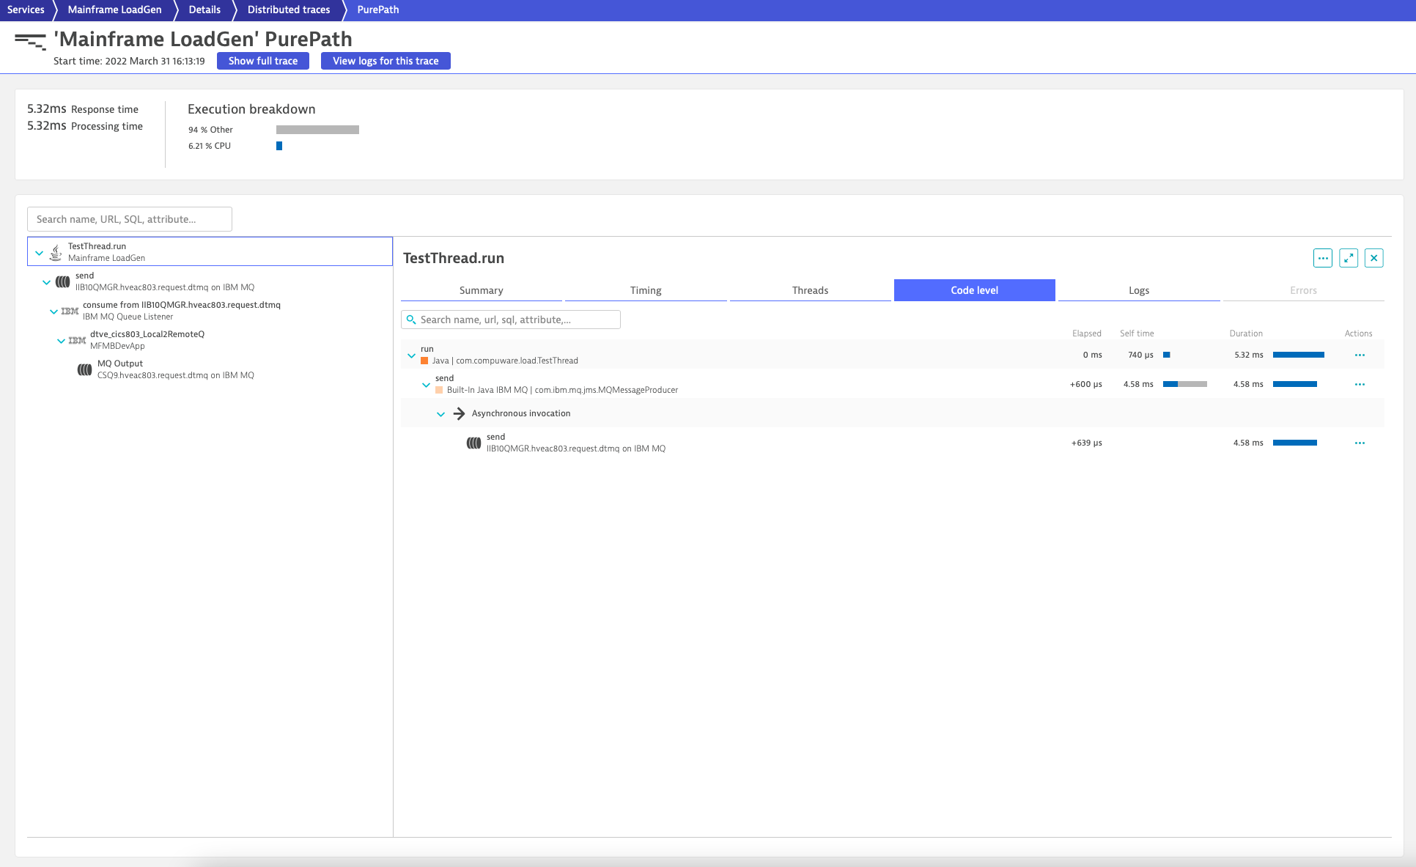Screen dimensions: 1416x867
Task: Click the queue icon beside the send tree node
Action: 63,281
